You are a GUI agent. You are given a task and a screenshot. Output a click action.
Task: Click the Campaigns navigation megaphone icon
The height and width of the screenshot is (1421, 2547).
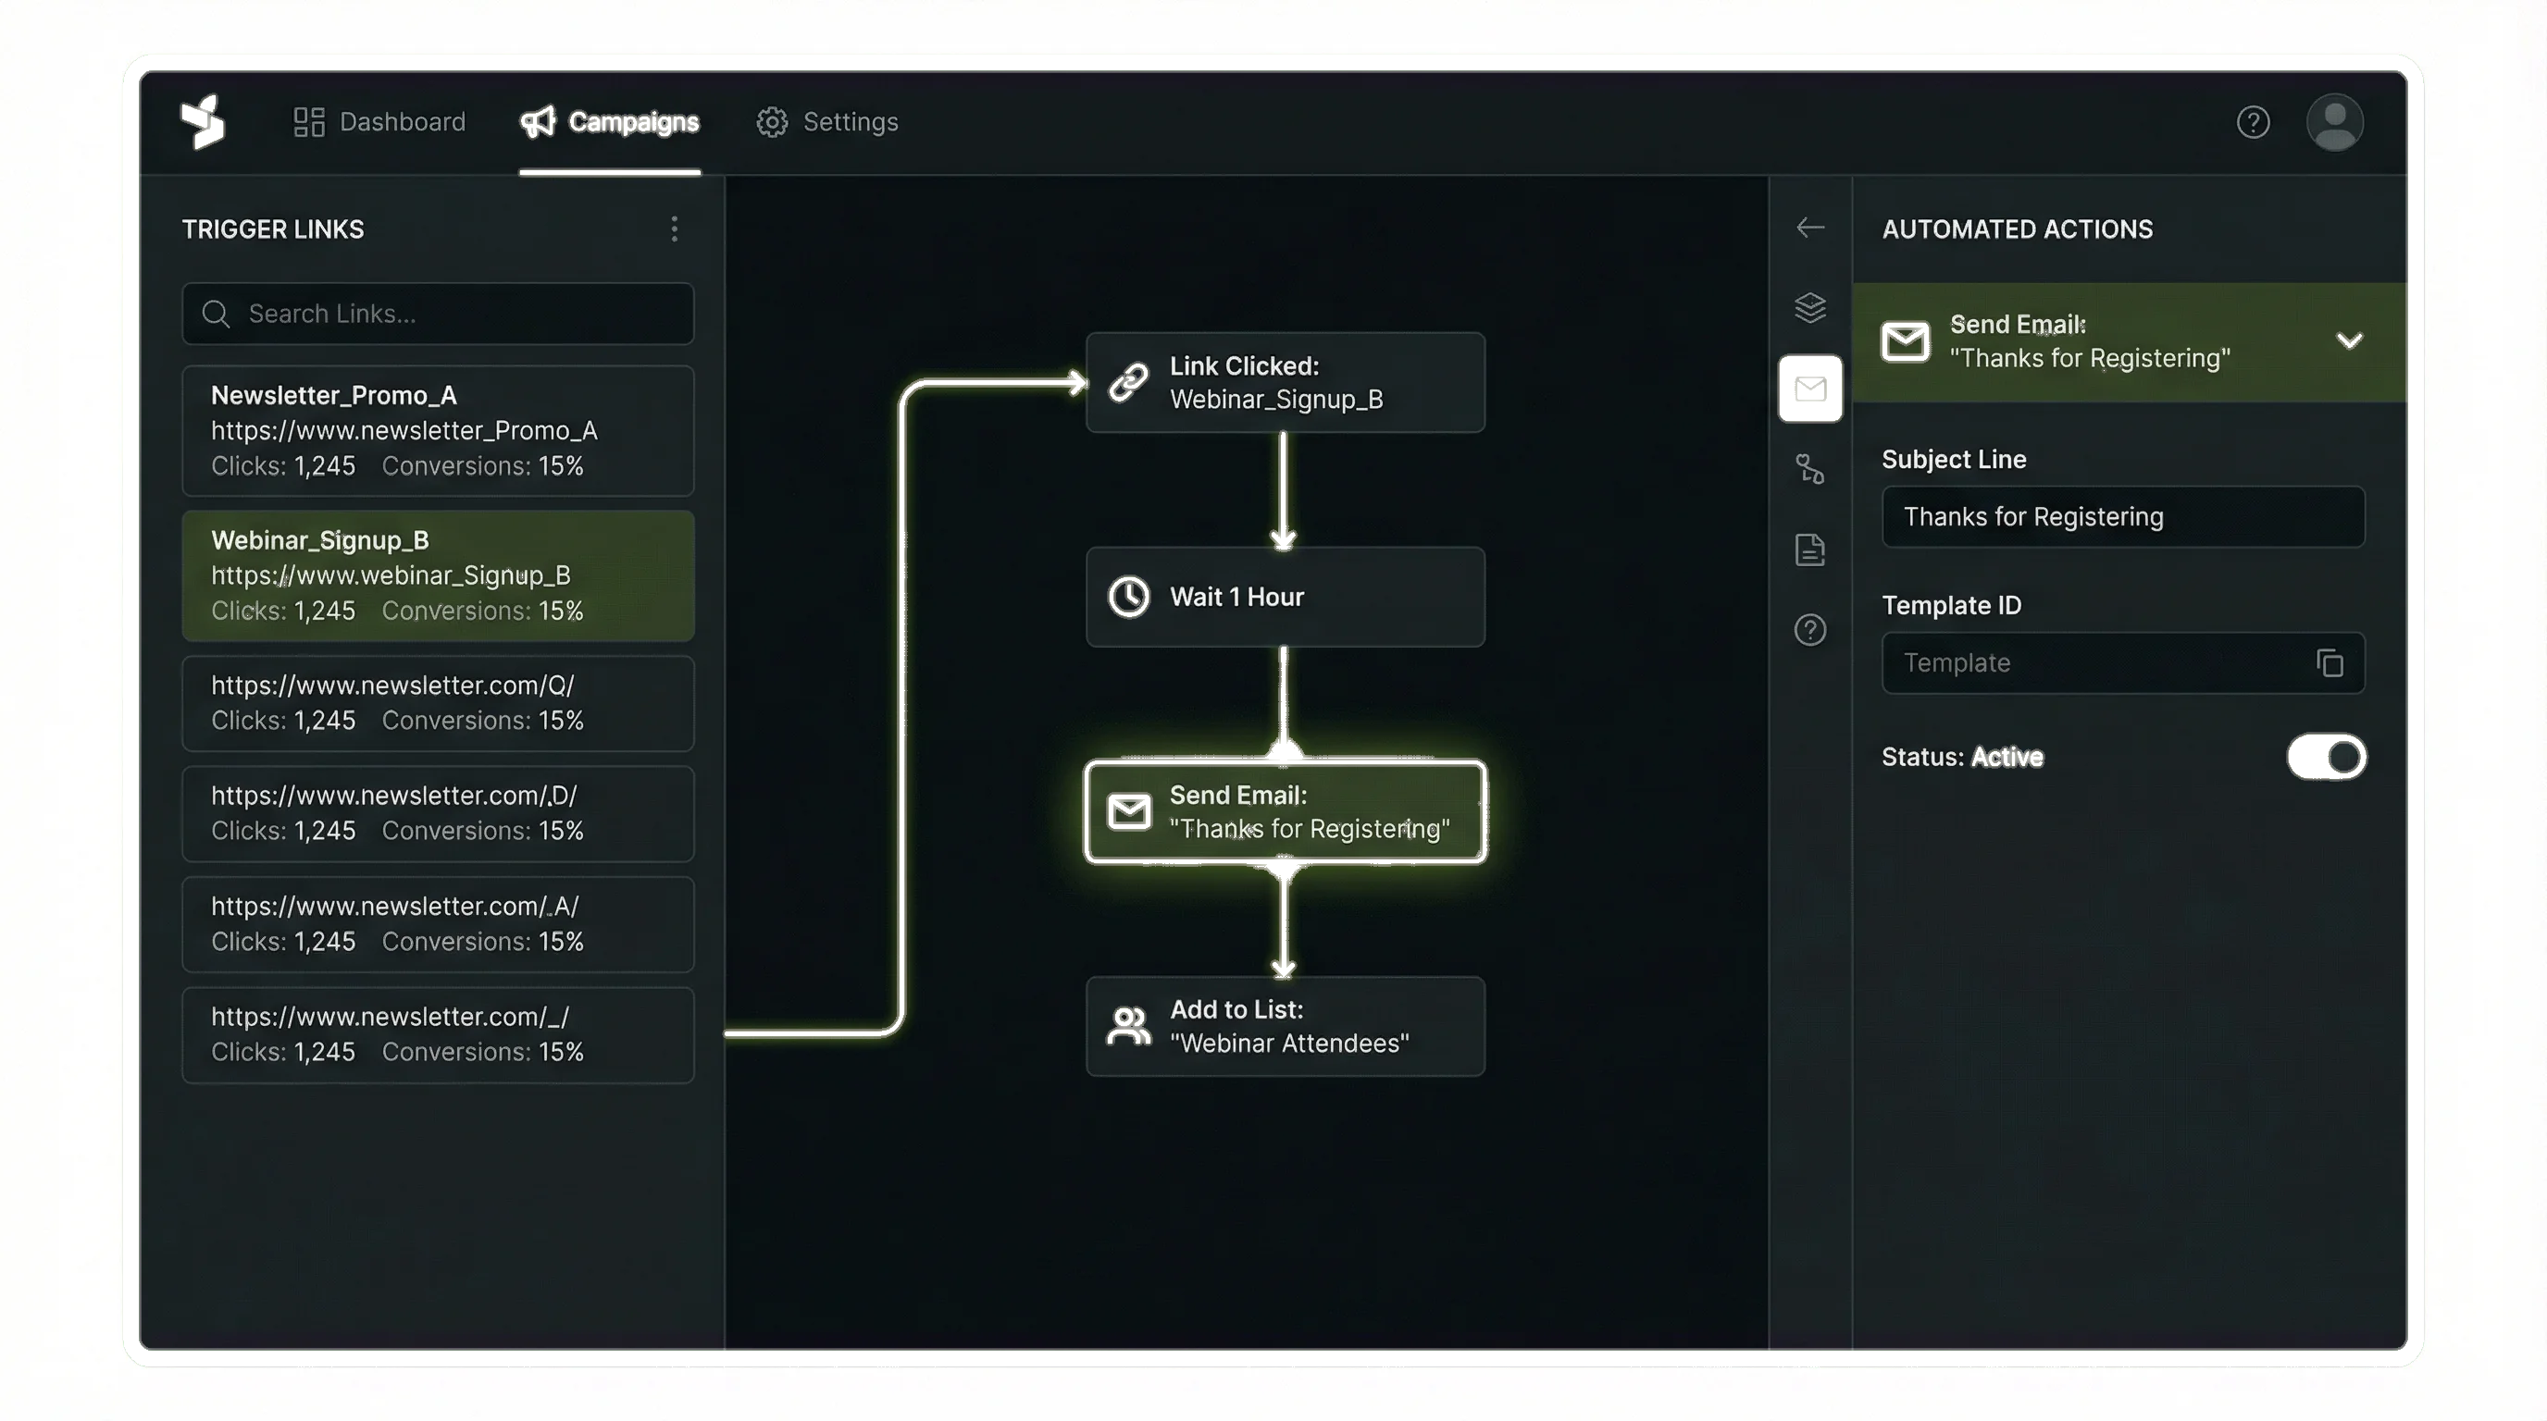(x=537, y=121)
